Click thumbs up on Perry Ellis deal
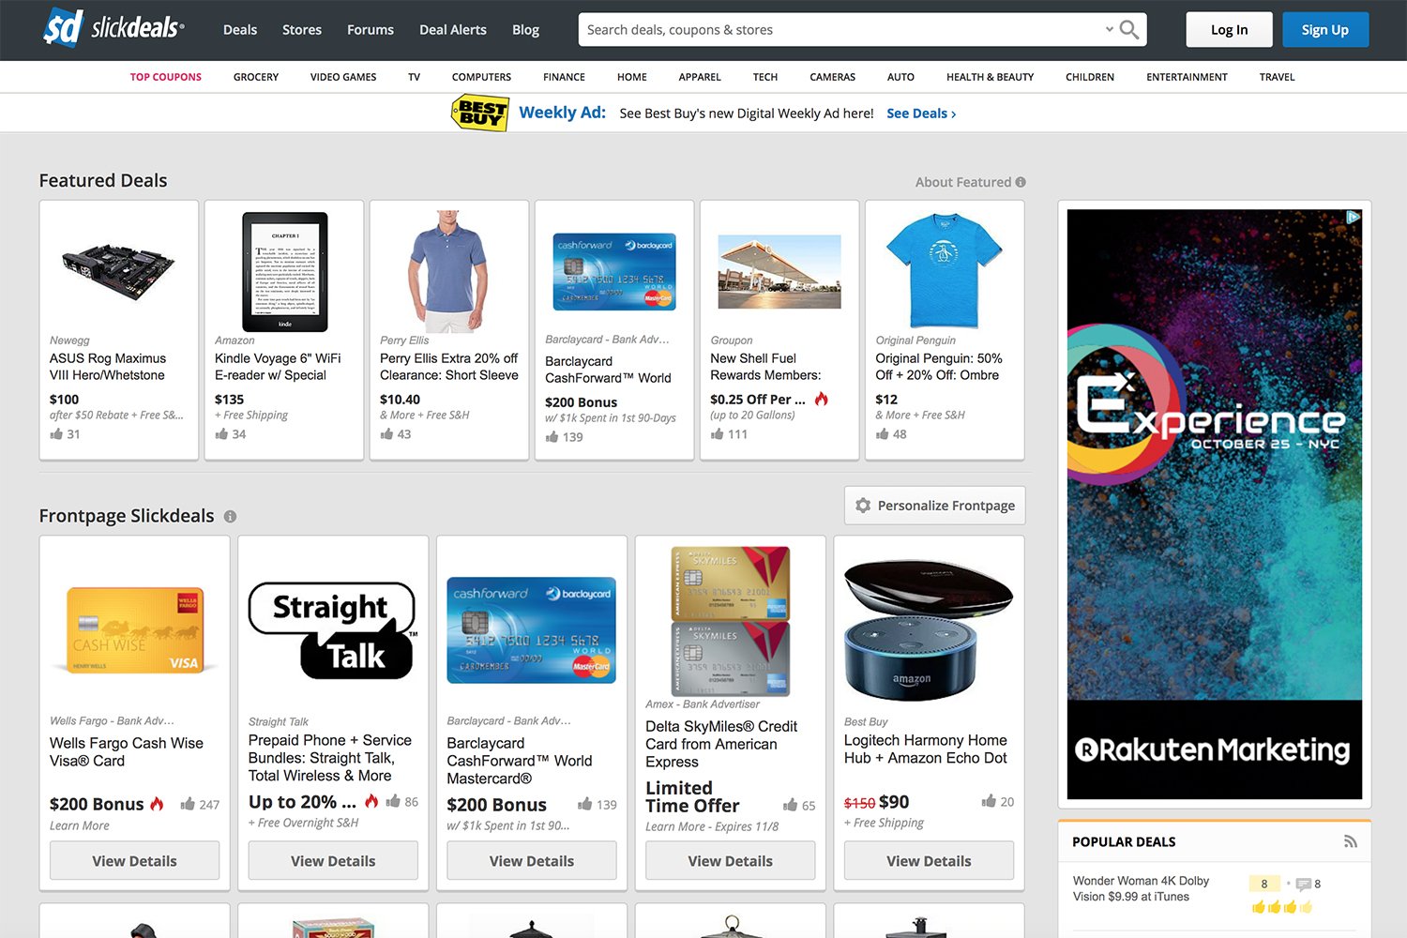The image size is (1407, 938). point(386,434)
